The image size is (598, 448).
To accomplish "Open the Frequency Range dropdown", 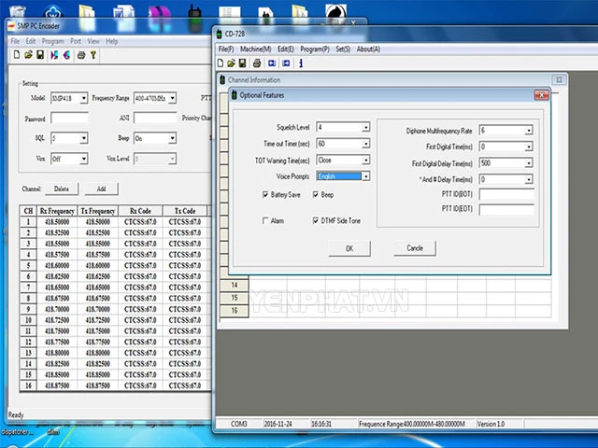I will tap(171, 97).
